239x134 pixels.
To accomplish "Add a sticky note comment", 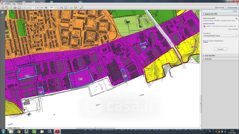I will tap(71, 7).
